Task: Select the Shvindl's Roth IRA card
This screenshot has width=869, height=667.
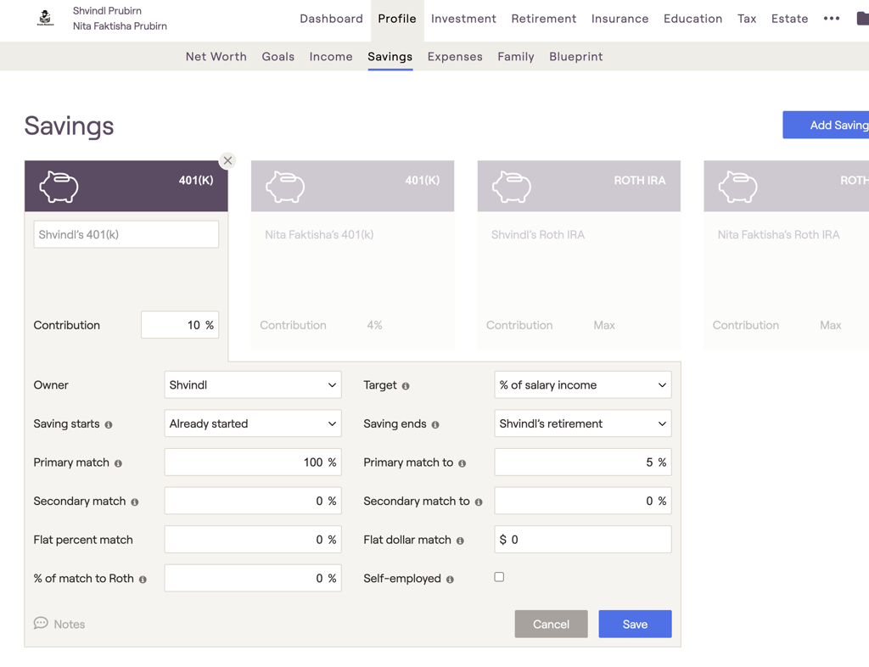Action: coord(579,255)
